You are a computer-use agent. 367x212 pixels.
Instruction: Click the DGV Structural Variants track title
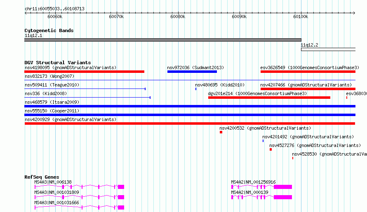(x=58, y=63)
